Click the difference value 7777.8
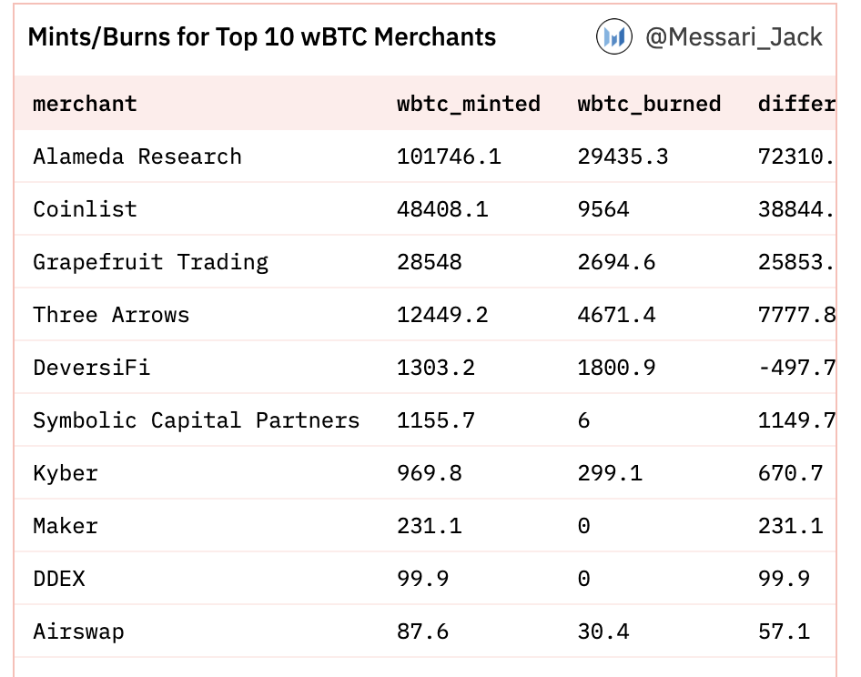861x677 pixels. coord(796,315)
